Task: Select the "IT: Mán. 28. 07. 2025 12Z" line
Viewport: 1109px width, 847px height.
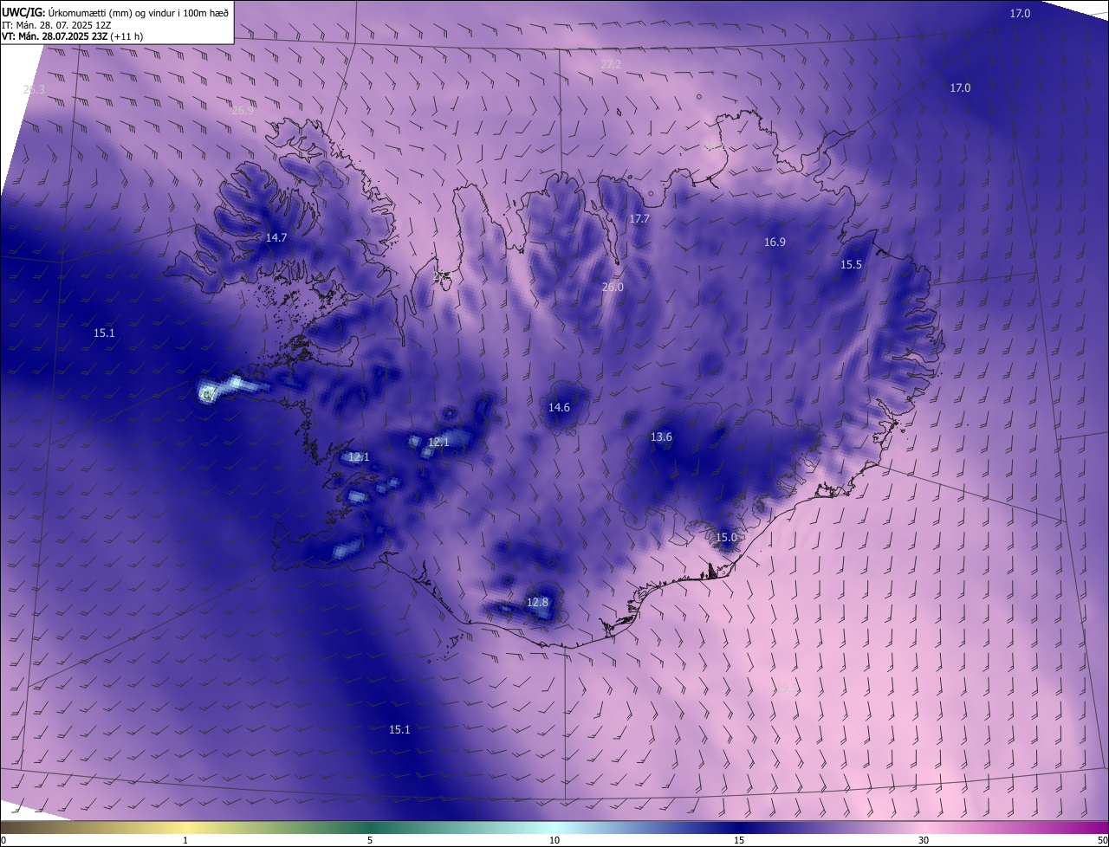Action: point(56,24)
